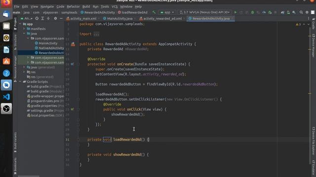Open the app run configuration dropdown
This screenshot has width=316, height=177.
coord(167,12)
